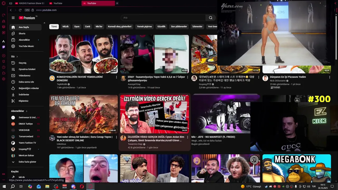The height and width of the screenshot is (190, 338).
Task: Open Yaers Fashion TV subscription channel
Action: click(x=25, y=143)
